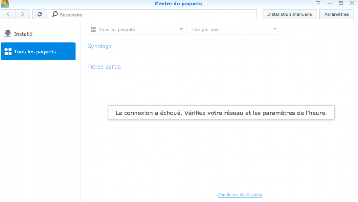This screenshot has width=358, height=202.
Task: Open Paramètres settings
Action: [337, 14]
